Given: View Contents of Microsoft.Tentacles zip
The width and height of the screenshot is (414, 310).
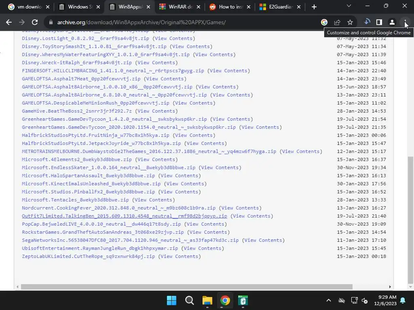Looking at the screenshot, I should point(153,200).
